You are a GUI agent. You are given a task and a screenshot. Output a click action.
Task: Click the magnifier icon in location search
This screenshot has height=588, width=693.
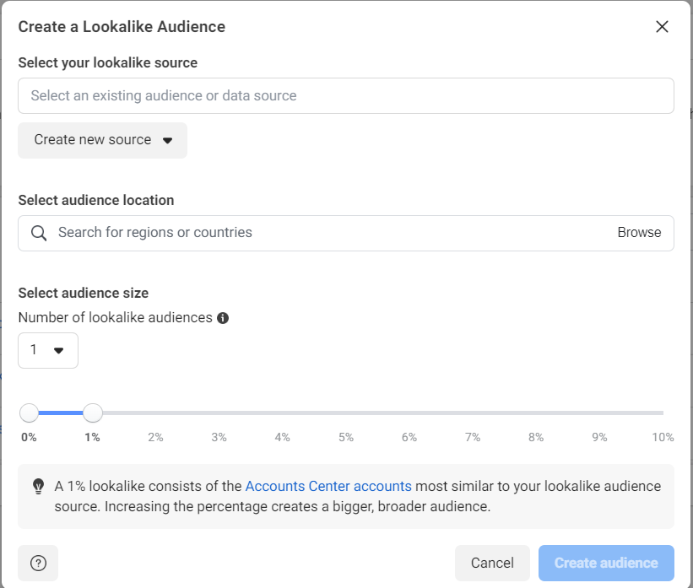[39, 233]
